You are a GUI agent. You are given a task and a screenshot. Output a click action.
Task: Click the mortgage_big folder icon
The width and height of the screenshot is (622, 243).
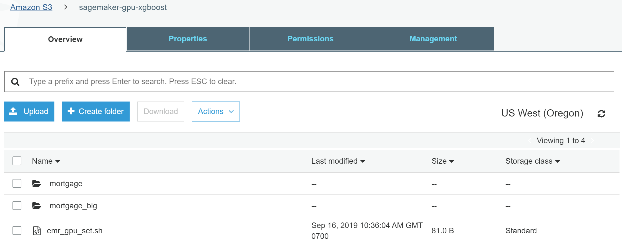tap(37, 206)
